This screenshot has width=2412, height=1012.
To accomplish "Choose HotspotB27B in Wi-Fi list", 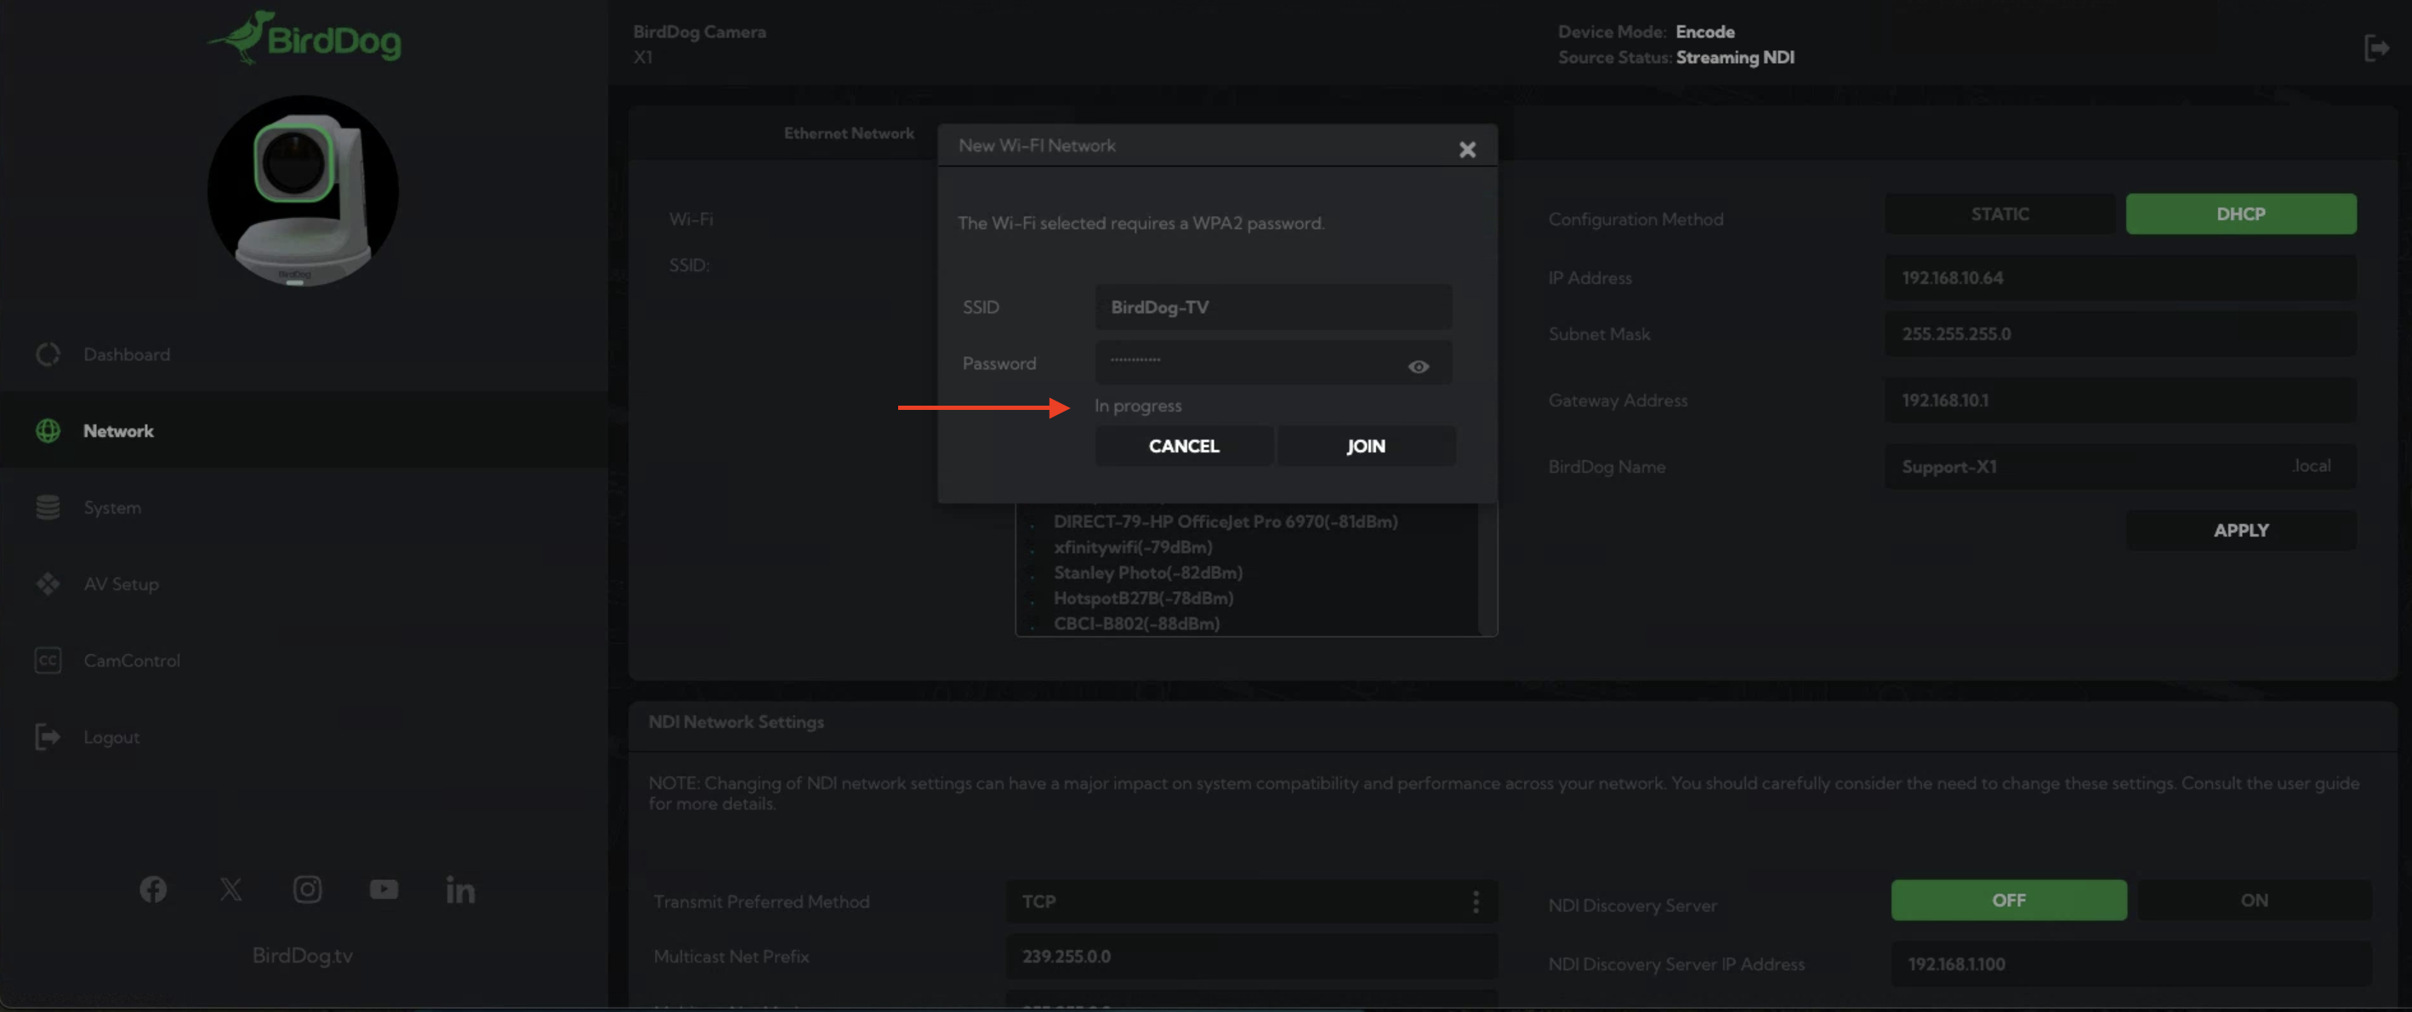I will (1142, 598).
